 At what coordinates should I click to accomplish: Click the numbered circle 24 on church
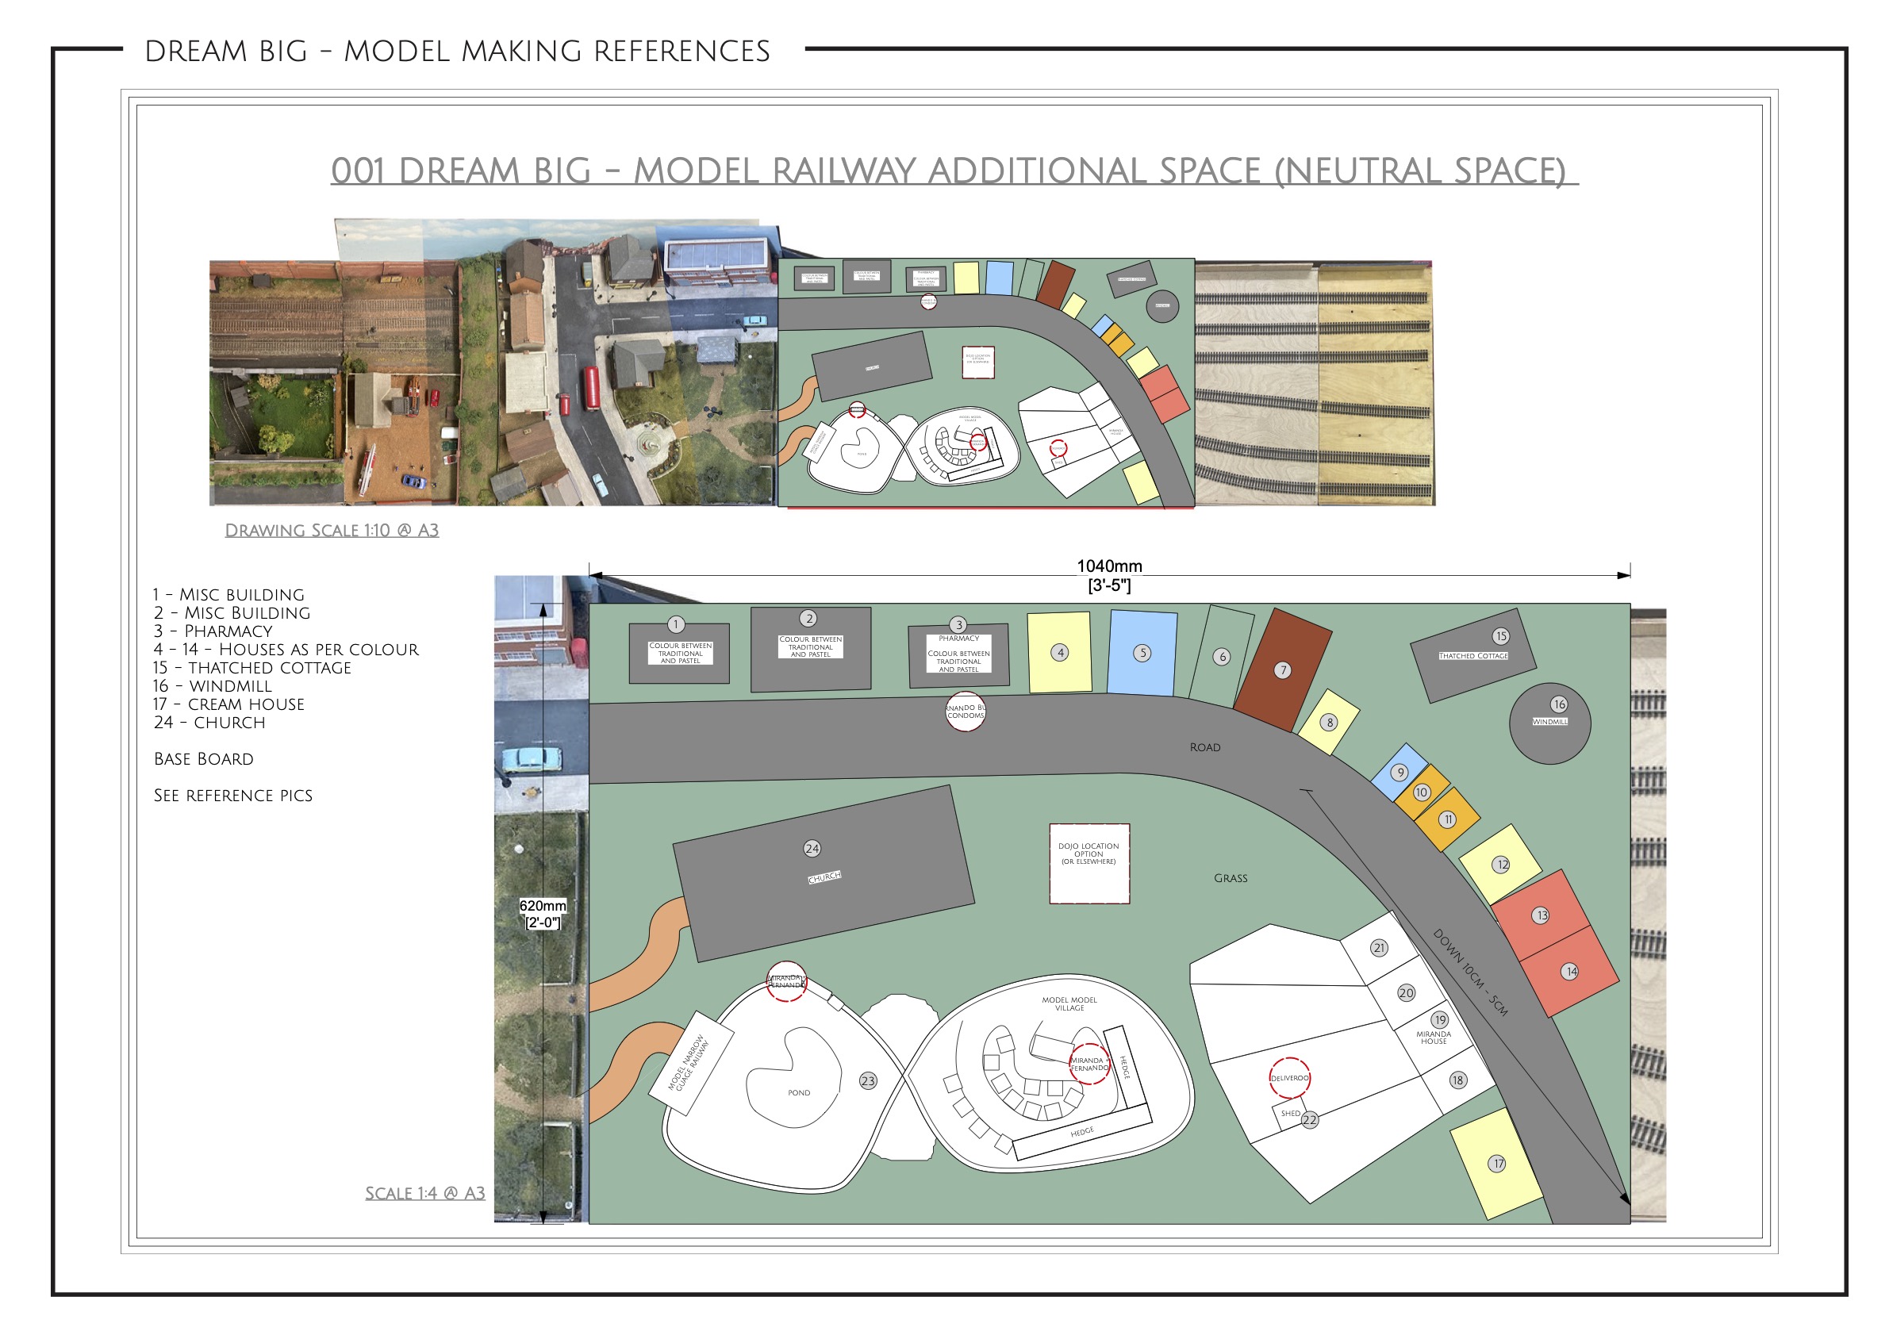(812, 848)
